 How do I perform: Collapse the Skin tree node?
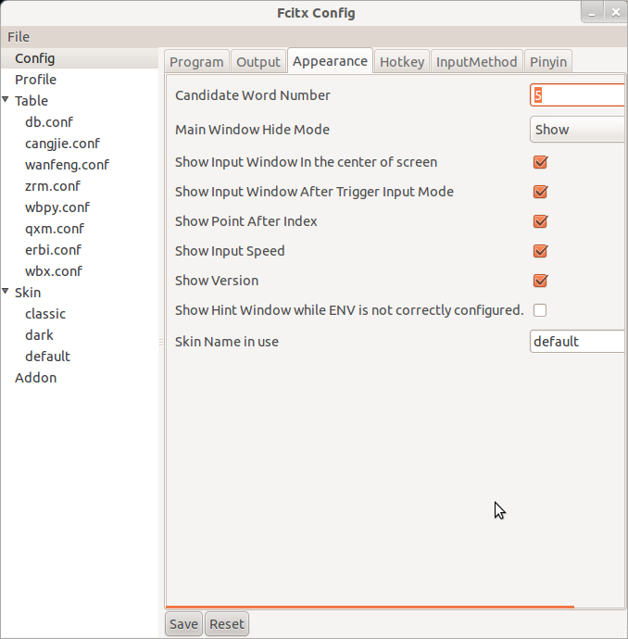pos(6,291)
